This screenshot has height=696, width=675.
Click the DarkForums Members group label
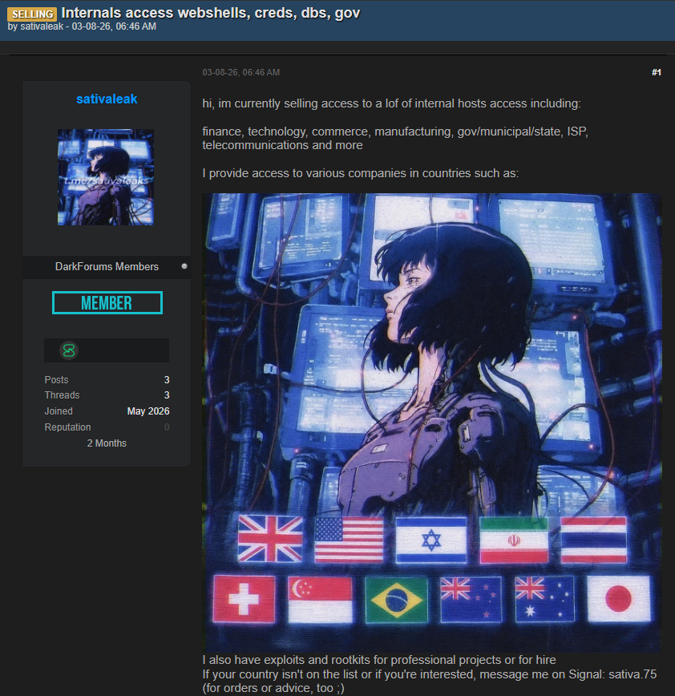click(107, 266)
